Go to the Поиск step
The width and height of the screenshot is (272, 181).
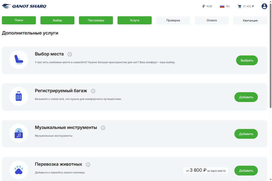[x=19, y=20]
